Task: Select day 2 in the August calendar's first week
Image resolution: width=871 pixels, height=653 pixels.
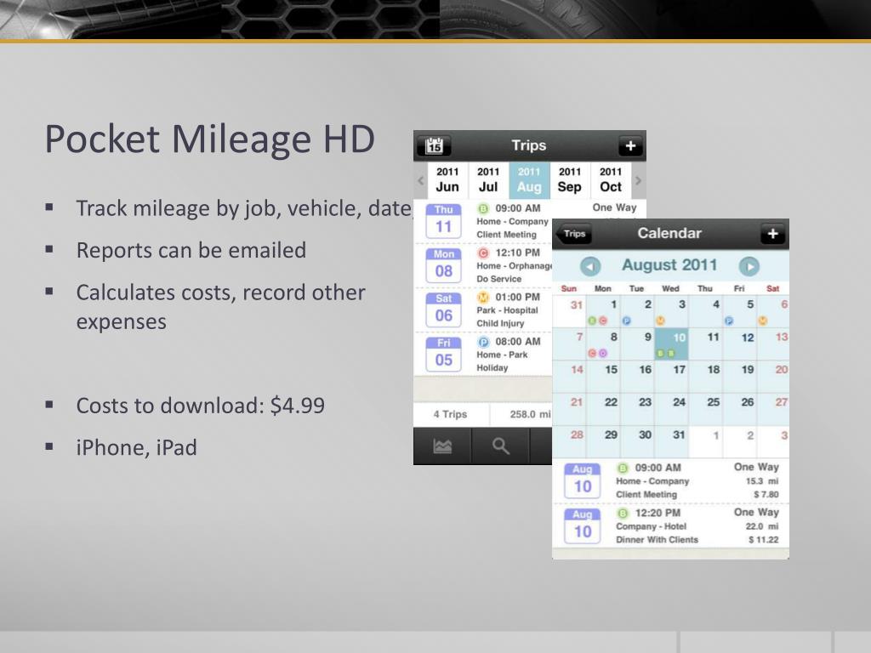Action: coord(638,311)
